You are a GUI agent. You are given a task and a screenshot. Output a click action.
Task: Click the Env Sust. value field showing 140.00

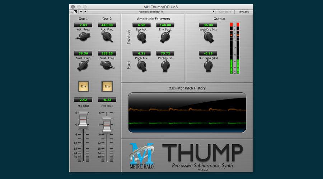165,25
